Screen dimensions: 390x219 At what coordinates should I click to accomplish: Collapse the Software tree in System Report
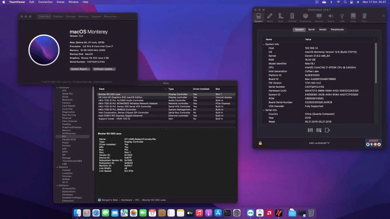57,185
